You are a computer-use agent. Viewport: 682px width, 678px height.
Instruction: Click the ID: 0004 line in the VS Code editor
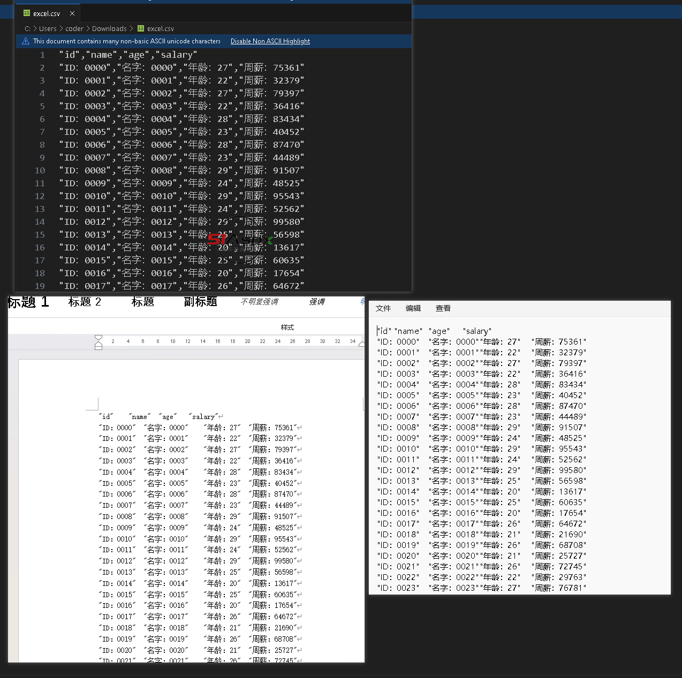click(x=182, y=119)
